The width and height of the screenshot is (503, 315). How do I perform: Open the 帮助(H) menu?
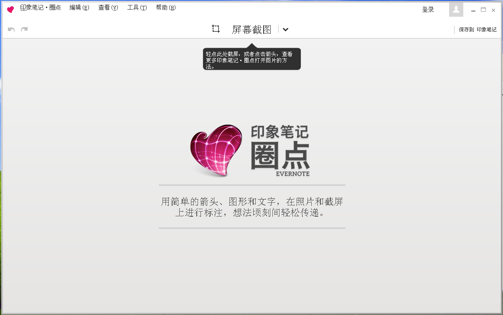[x=166, y=8]
